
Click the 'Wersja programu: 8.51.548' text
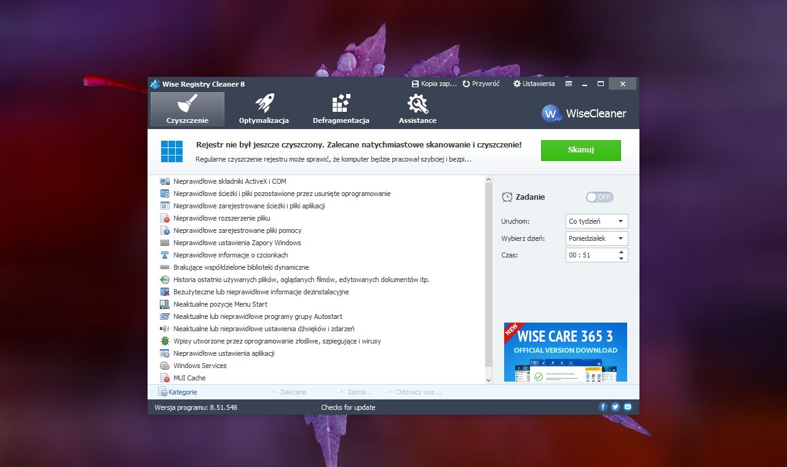coord(196,407)
